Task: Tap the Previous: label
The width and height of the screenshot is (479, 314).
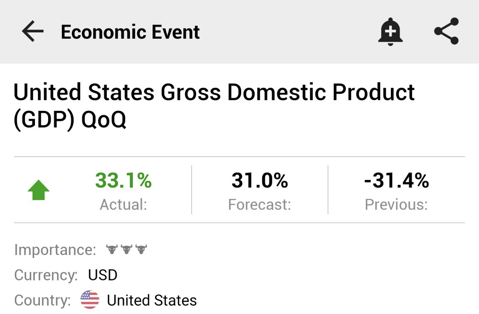Action: pyautogui.click(x=396, y=204)
